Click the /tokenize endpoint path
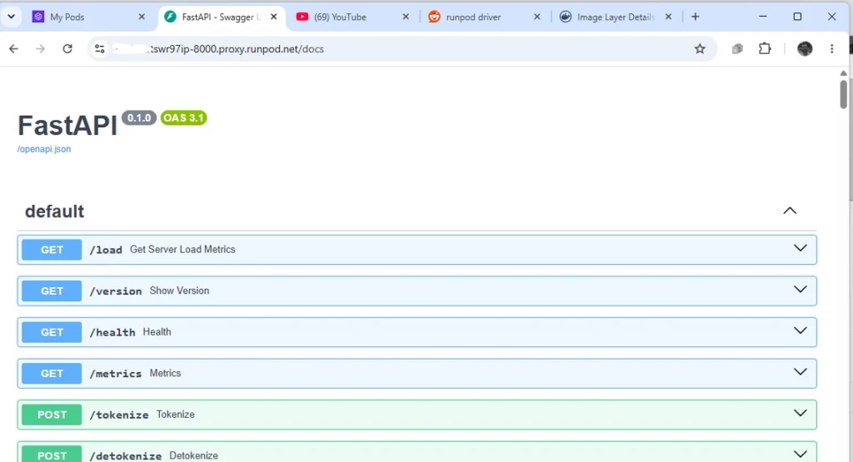This screenshot has width=853, height=462. (118, 415)
